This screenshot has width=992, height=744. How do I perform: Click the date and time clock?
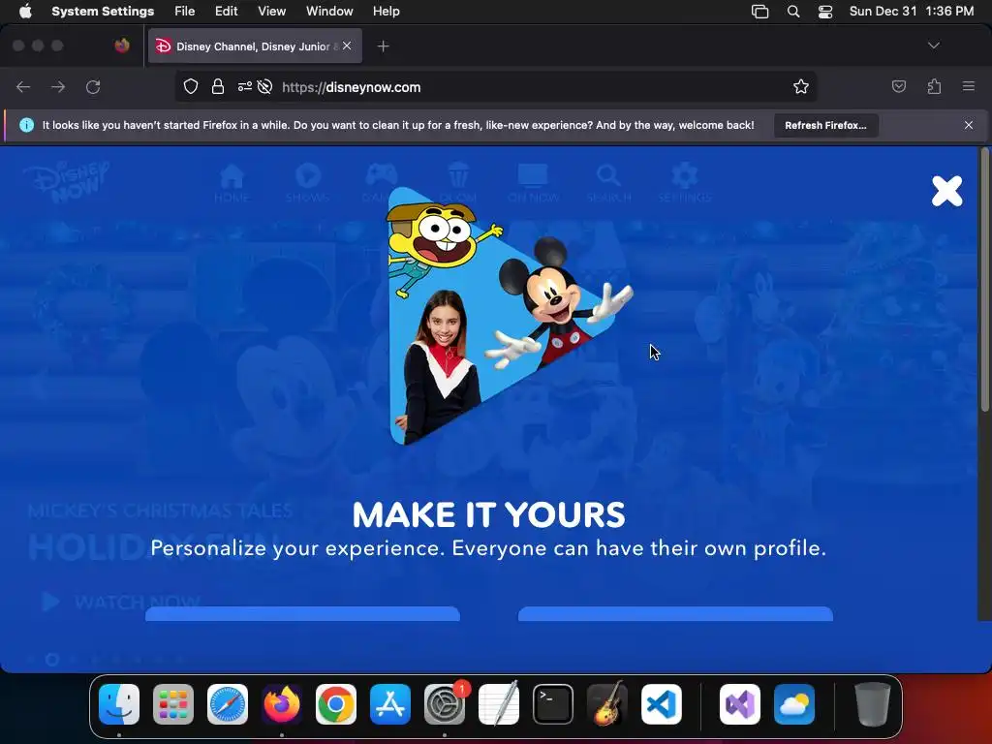pyautogui.click(x=911, y=12)
